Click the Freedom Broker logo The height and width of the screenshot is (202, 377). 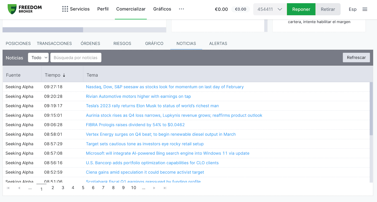(x=25, y=9)
